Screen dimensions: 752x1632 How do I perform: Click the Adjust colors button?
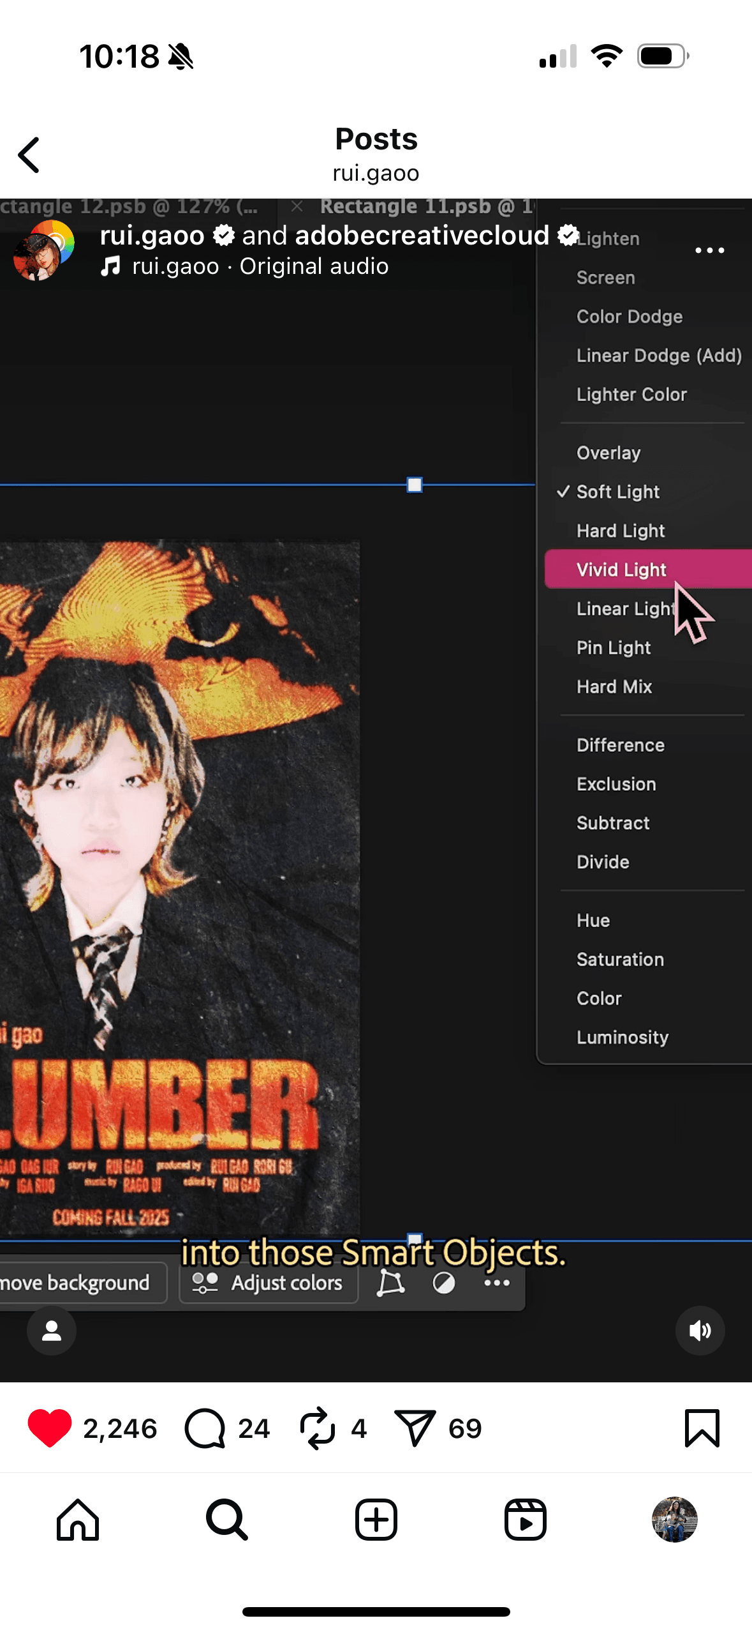268,1283
